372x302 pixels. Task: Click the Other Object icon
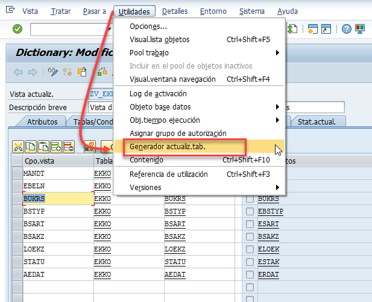pos(82,72)
